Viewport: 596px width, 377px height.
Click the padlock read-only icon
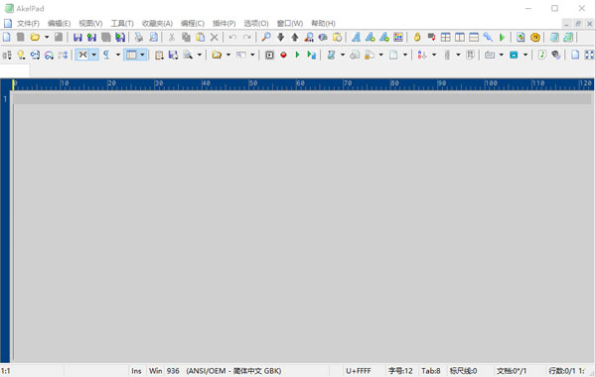pyautogui.click(x=417, y=38)
